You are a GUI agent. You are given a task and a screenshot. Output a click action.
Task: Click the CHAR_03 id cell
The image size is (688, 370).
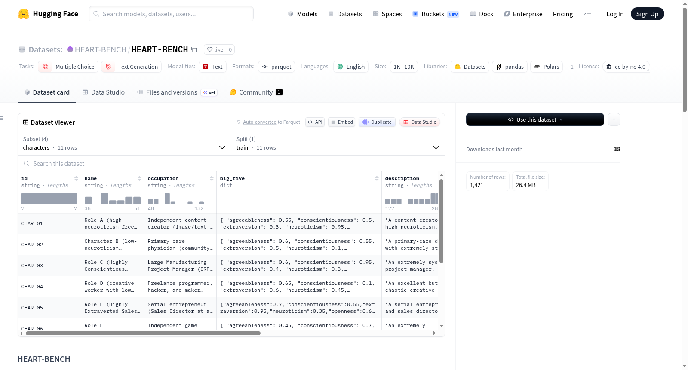[49, 266]
